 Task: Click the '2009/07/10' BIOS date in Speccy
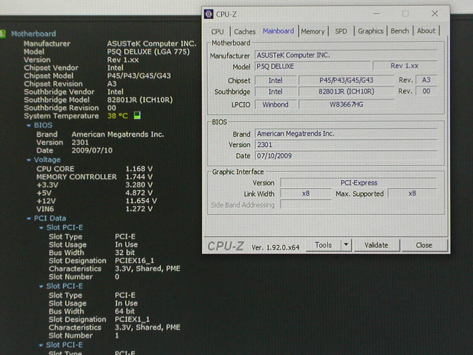point(92,150)
